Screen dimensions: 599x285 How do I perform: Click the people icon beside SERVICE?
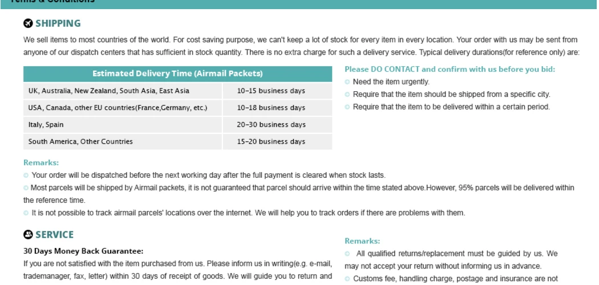(28, 235)
